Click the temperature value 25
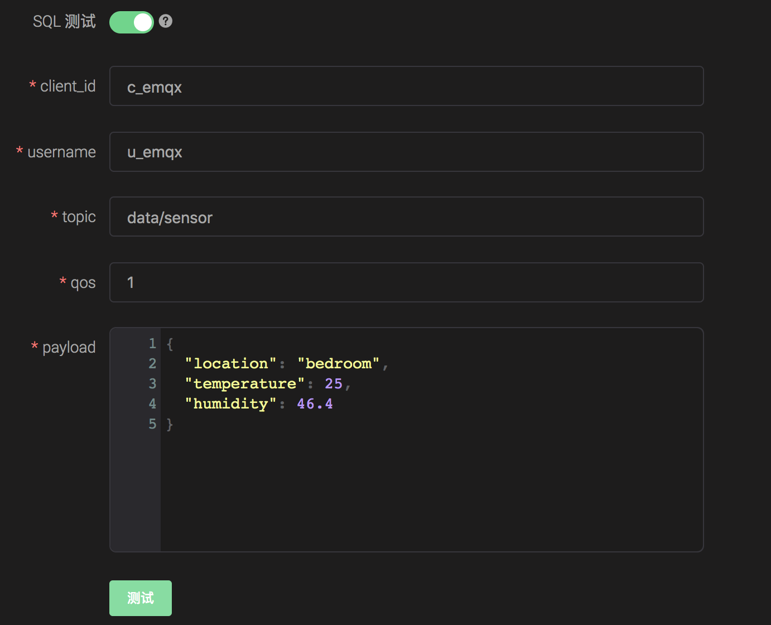Screen dimensions: 771x625 [334, 384]
